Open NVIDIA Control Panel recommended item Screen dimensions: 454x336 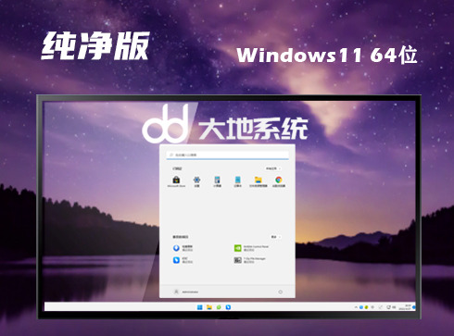tap(251, 248)
